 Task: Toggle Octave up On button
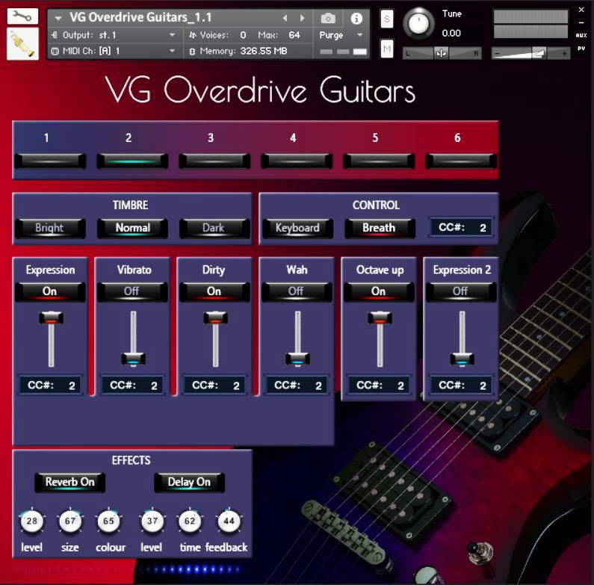(x=379, y=291)
